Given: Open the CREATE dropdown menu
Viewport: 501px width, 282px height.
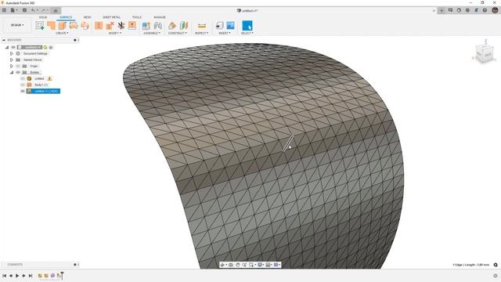Looking at the screenshot, I should (x=62, y=33).
